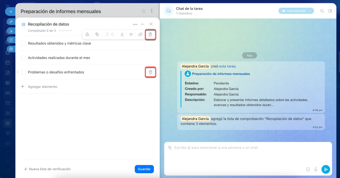Image resolution: width=340 pixels, height=178 pixels.
Task: Click the paperclip attach icon in checklist toolbar
Action: tap(97, 34)
